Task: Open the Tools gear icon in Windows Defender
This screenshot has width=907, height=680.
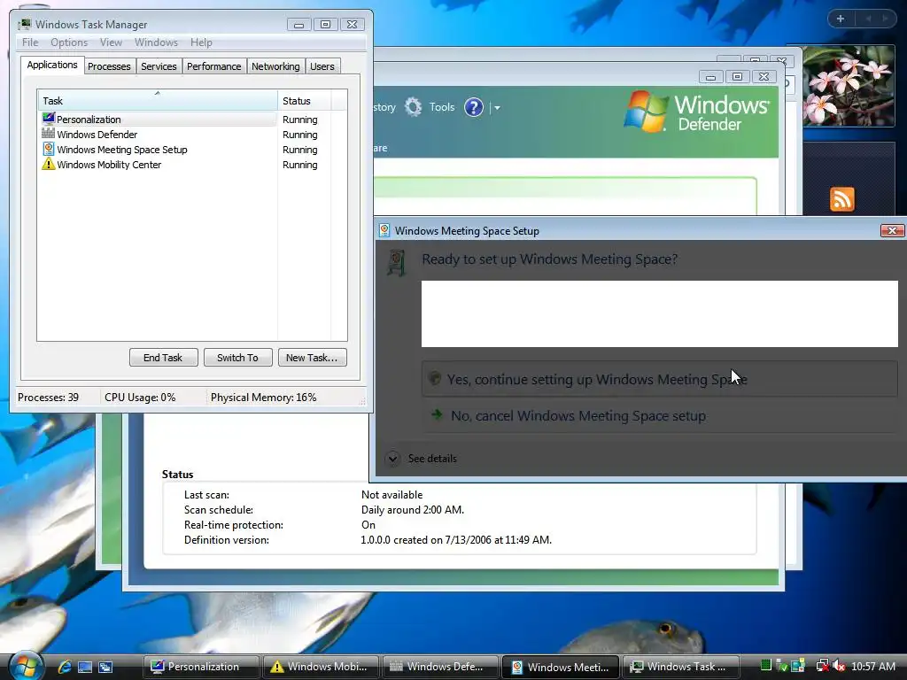Action: (x=413, y=107)
